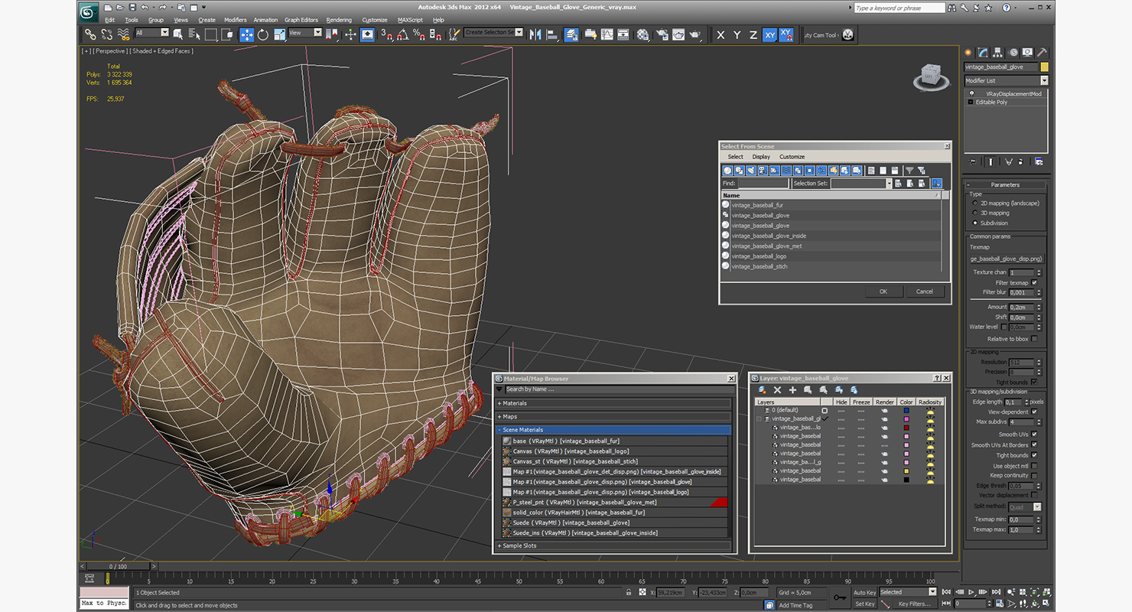Screen dimensions: 1132x612
Task: Open the Display menu in Select From Scene
Action: click(x=761, y=157)
